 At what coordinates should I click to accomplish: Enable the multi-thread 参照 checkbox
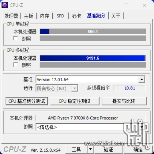[16, 65]
